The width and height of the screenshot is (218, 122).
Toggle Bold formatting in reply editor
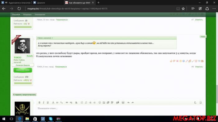pyautogui.click(x=40, y=102)
